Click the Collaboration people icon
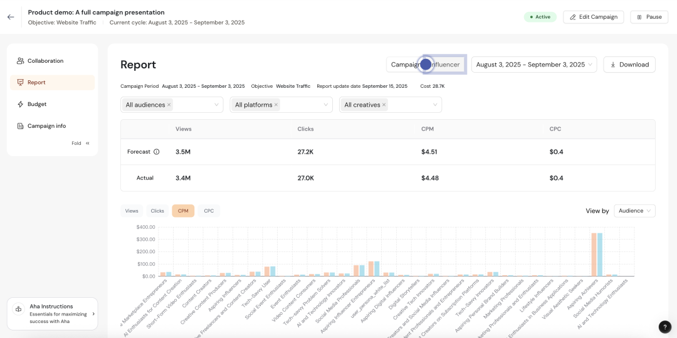The width and height of the screenshot is (677, 338). 21,61
